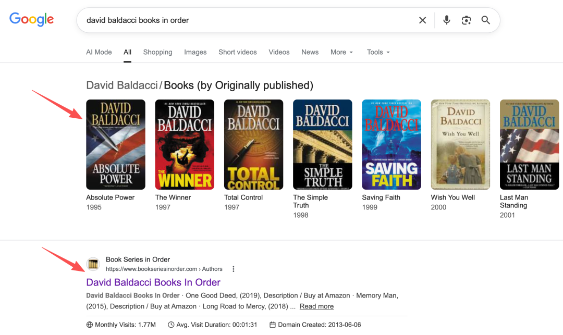This screenshot has height=335, width=563.
Task: Open the Shopping tab
Action: click(x=157, y=52)
